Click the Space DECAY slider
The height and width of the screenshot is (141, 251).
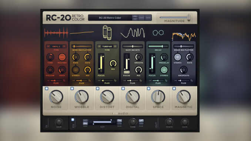[x=158, y=46]
